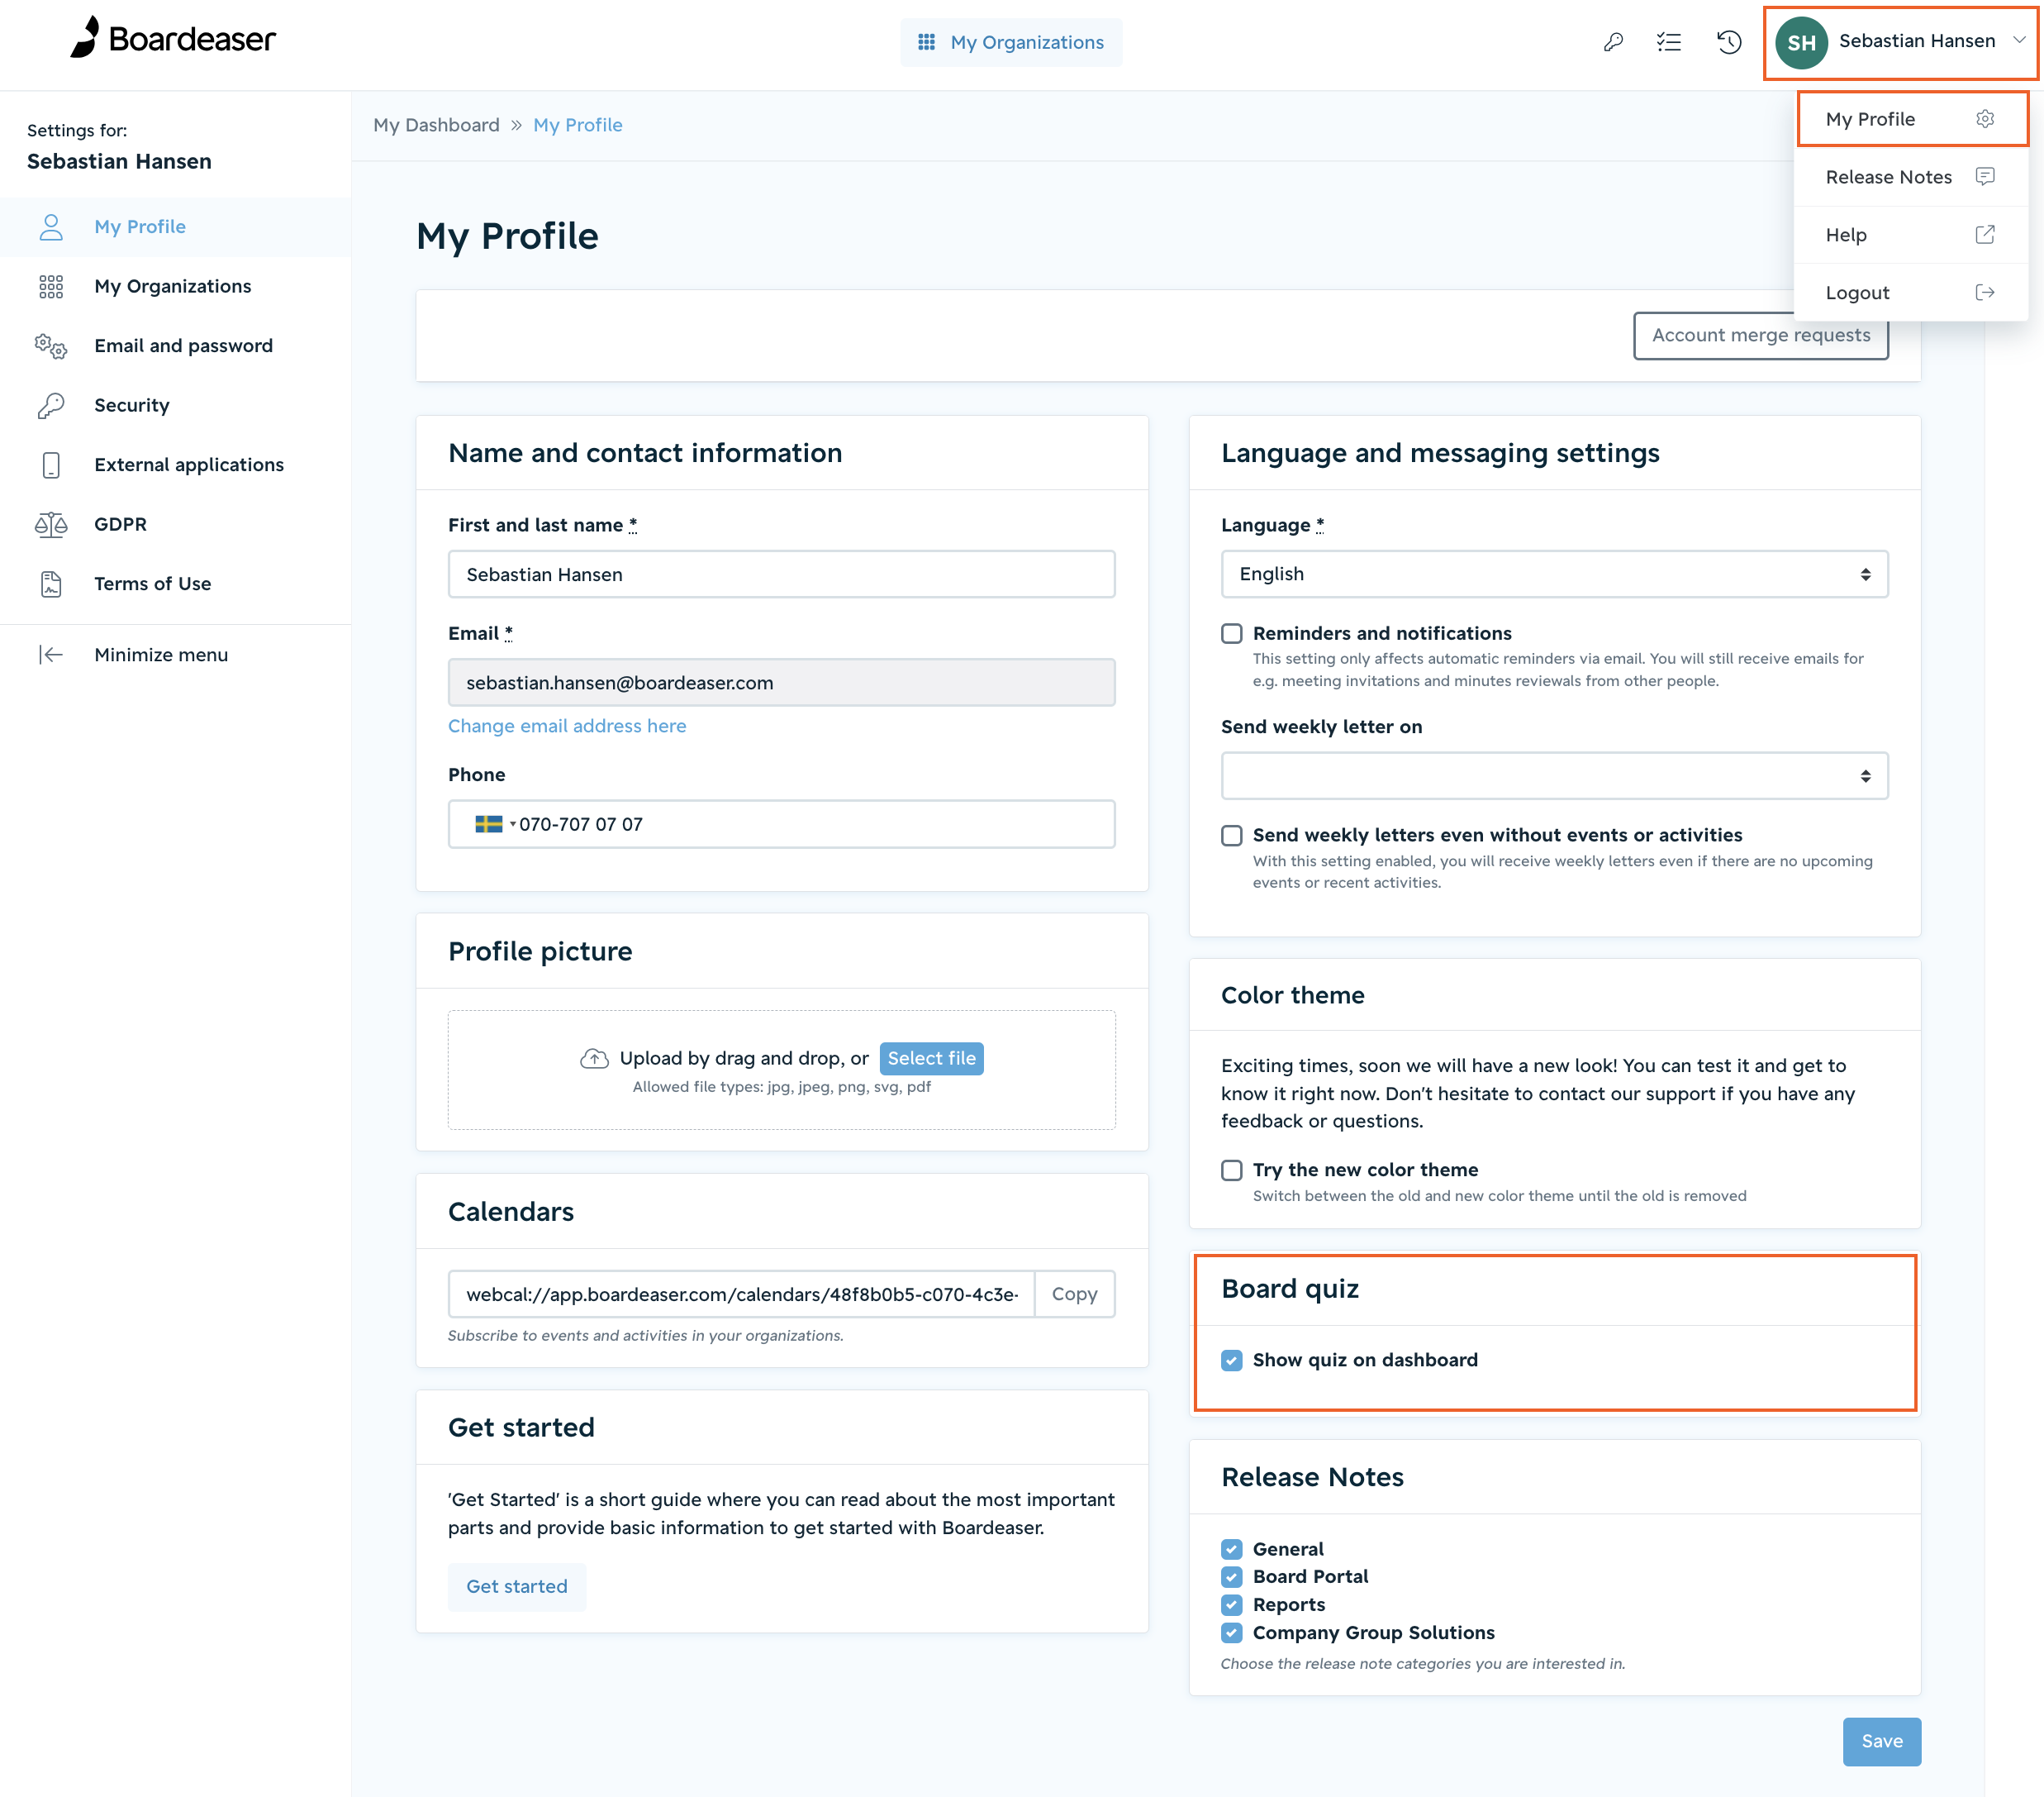Click My Profile breadcrumb link
The height and width of the screenshot is (1797, 2044).
tap(577, 125)
